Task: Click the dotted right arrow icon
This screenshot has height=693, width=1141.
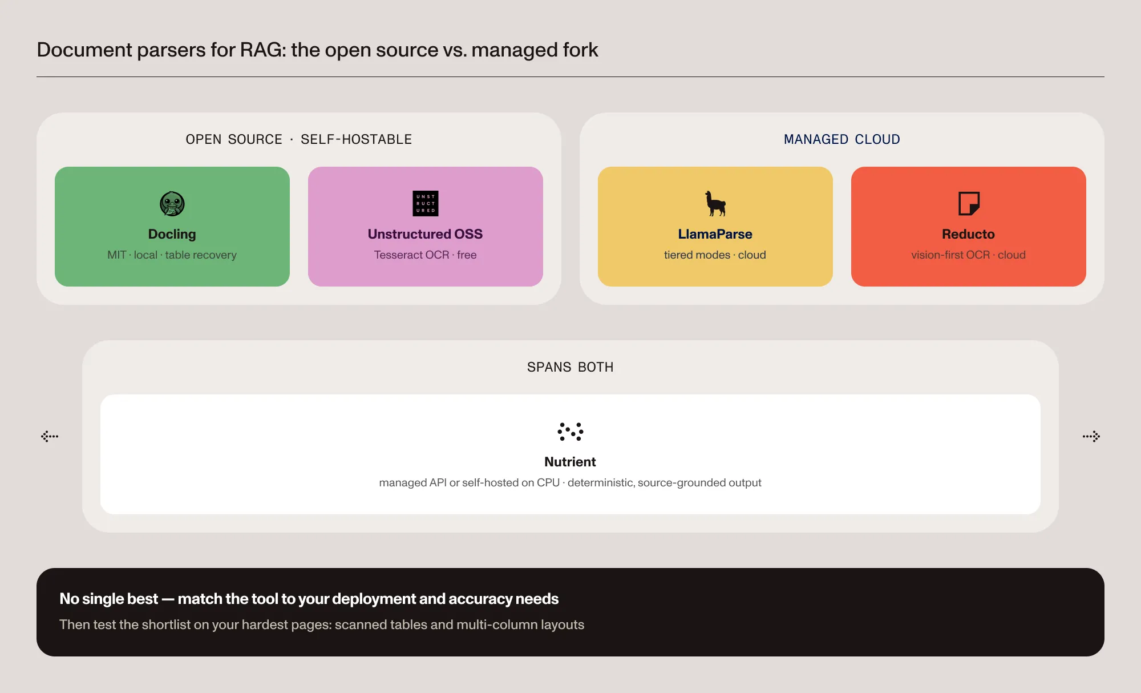Action: click(x=1091, y=436)
